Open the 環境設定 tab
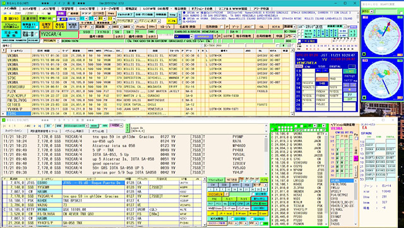 (x=132, y=8)
